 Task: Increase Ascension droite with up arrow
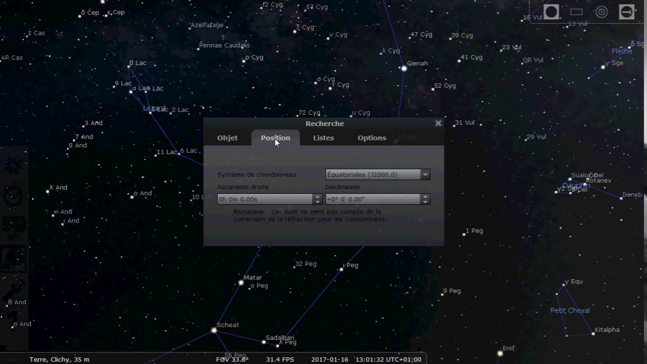coord(318,197)
